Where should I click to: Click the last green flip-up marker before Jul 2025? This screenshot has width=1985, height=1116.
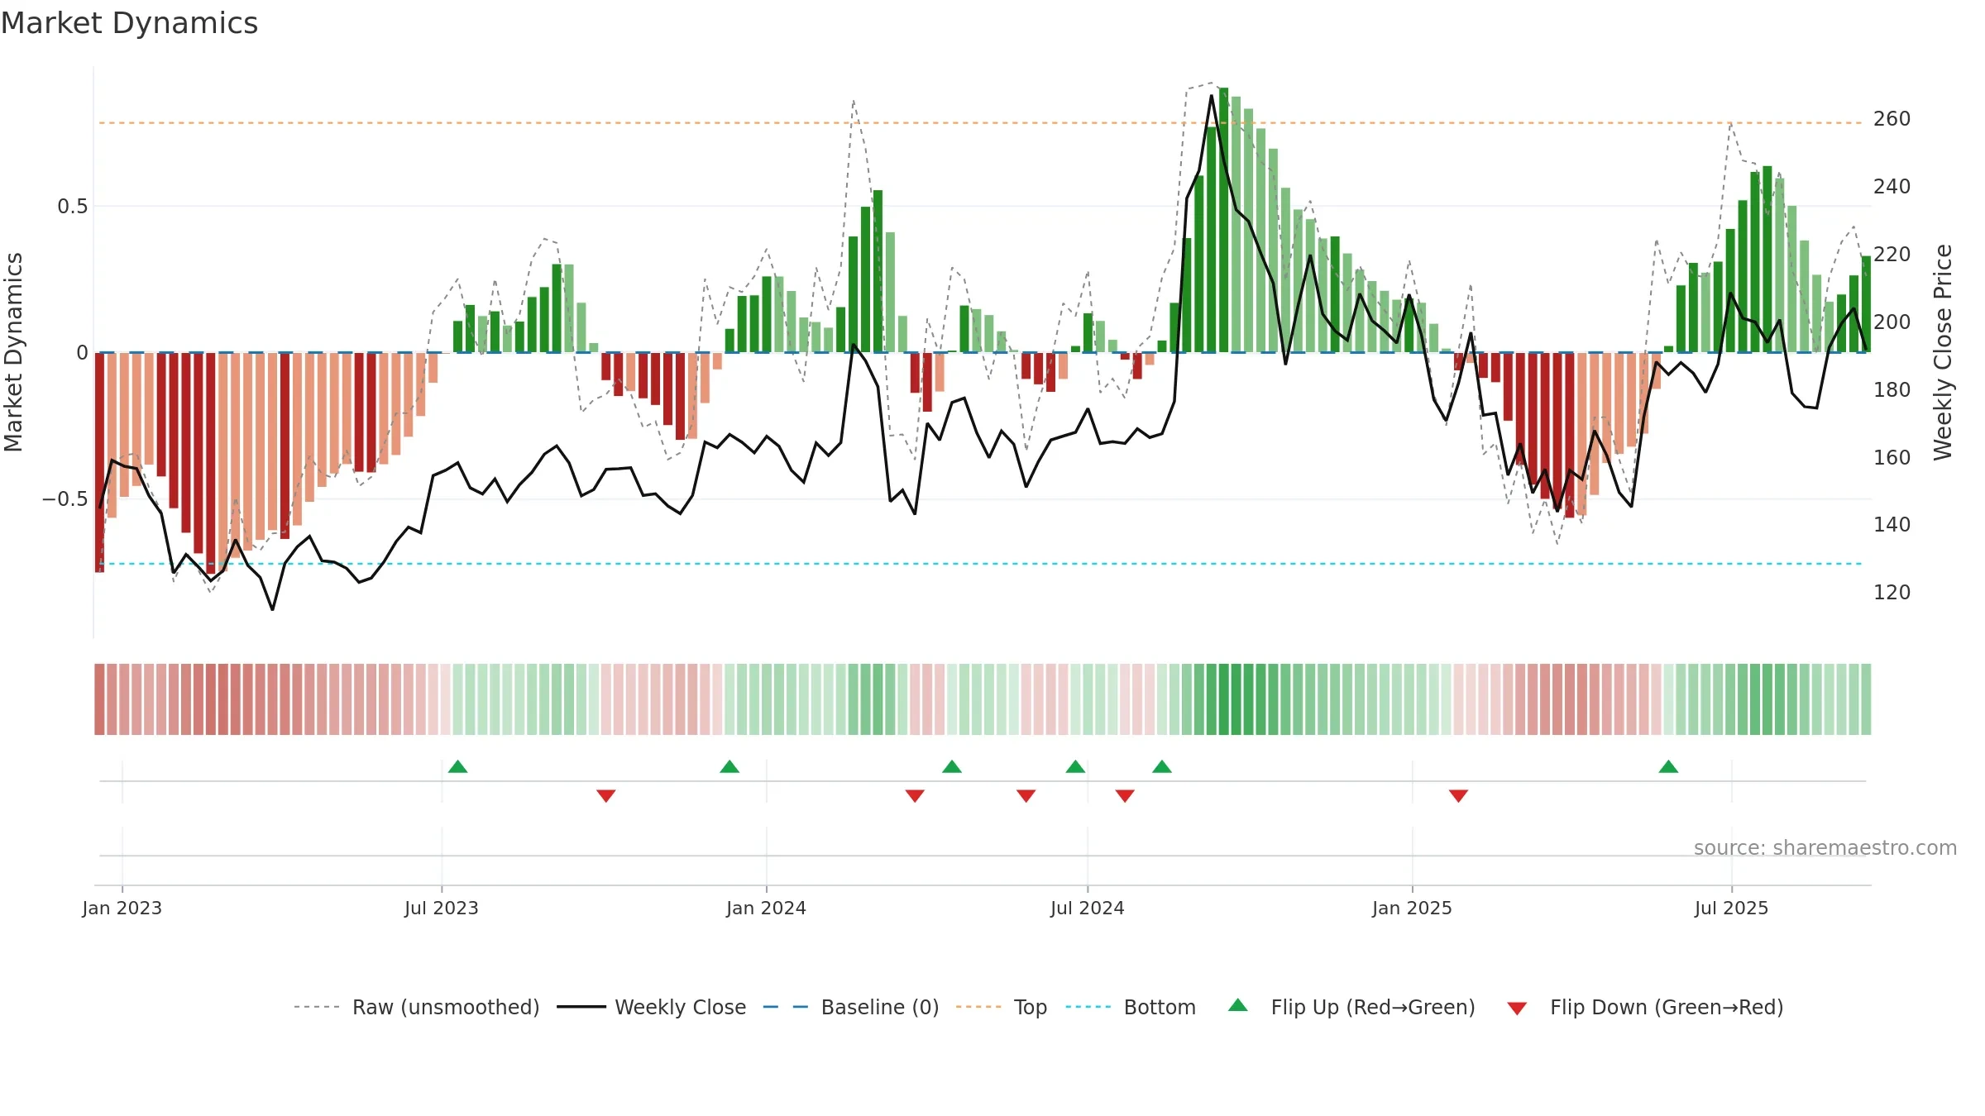(x=1668, y=766)
